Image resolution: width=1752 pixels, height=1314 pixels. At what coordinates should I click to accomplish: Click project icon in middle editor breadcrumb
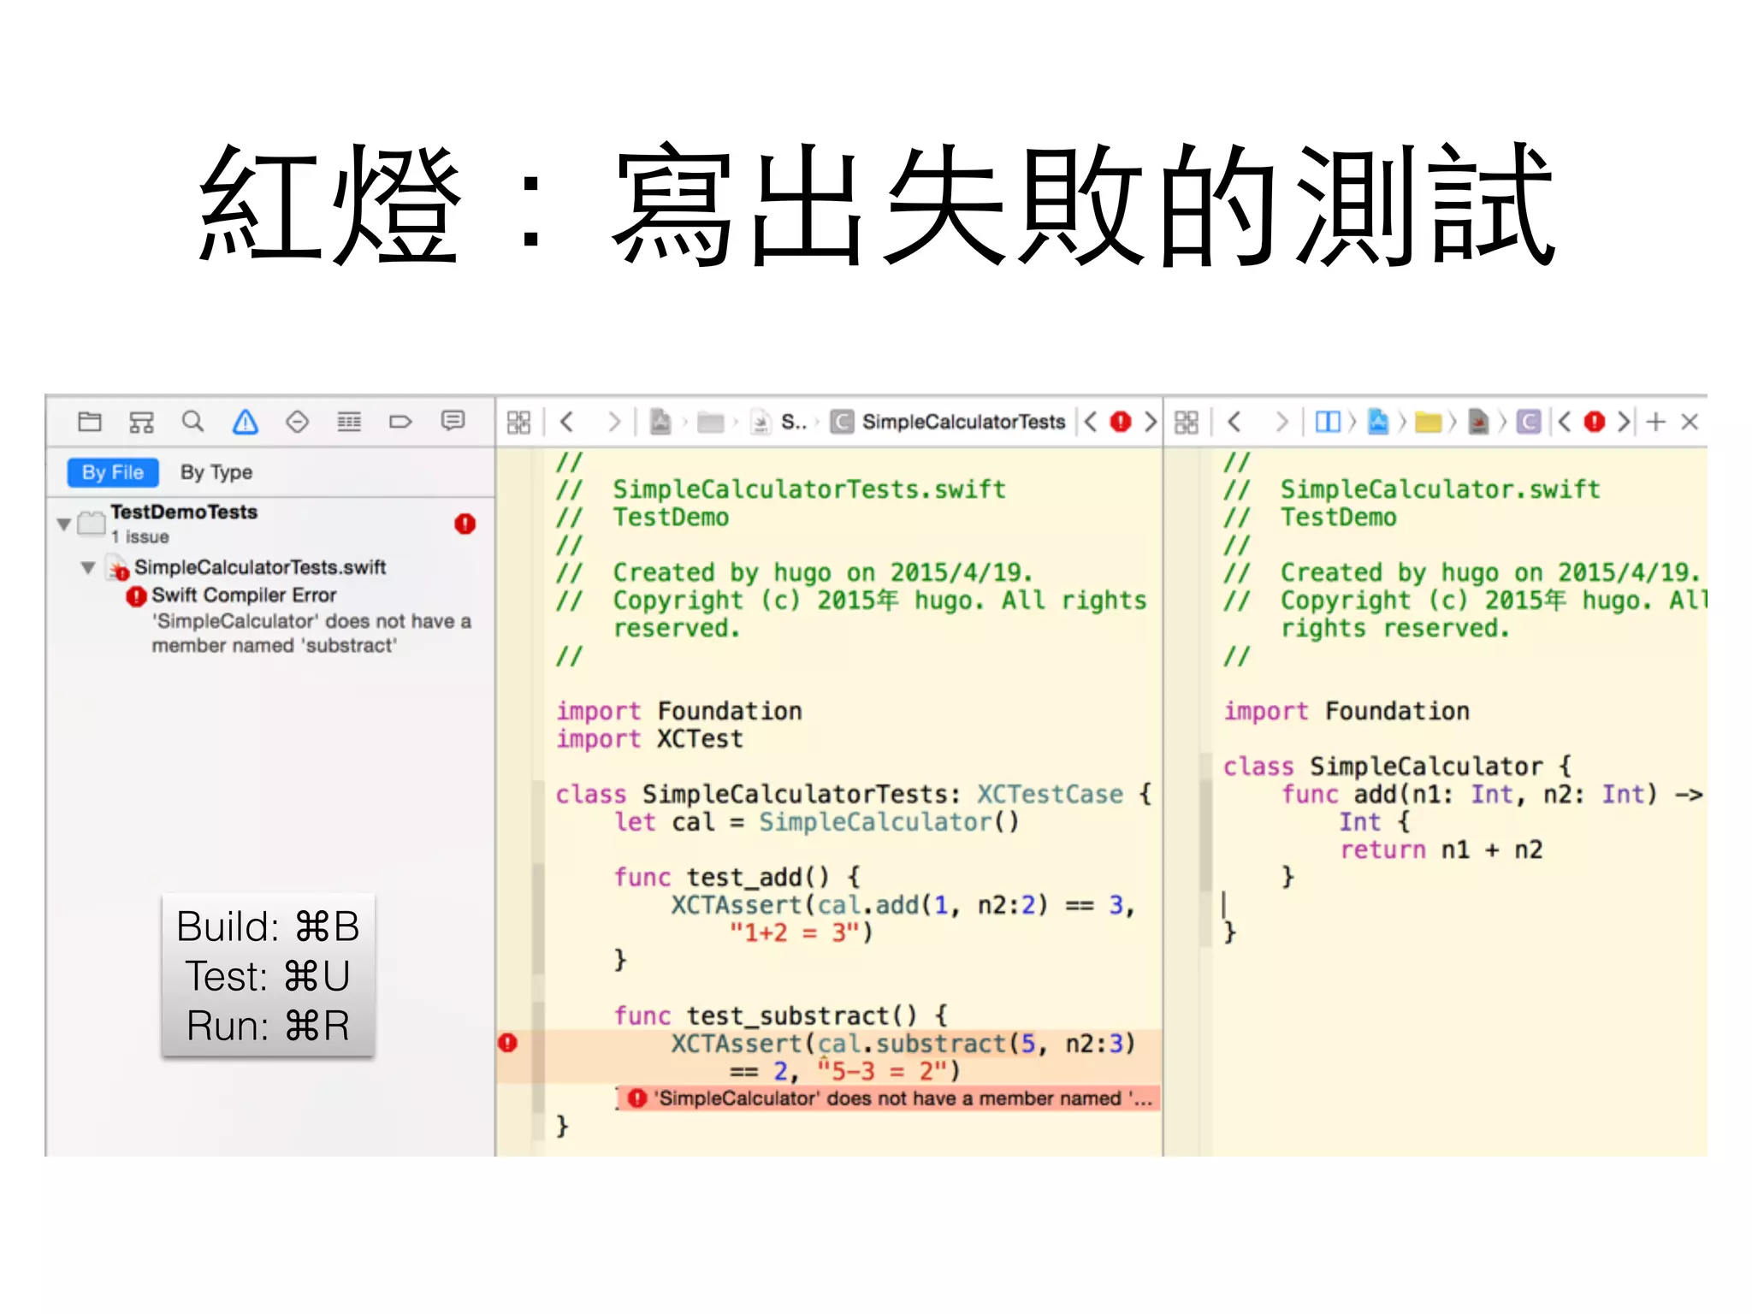tap(660, 422)
